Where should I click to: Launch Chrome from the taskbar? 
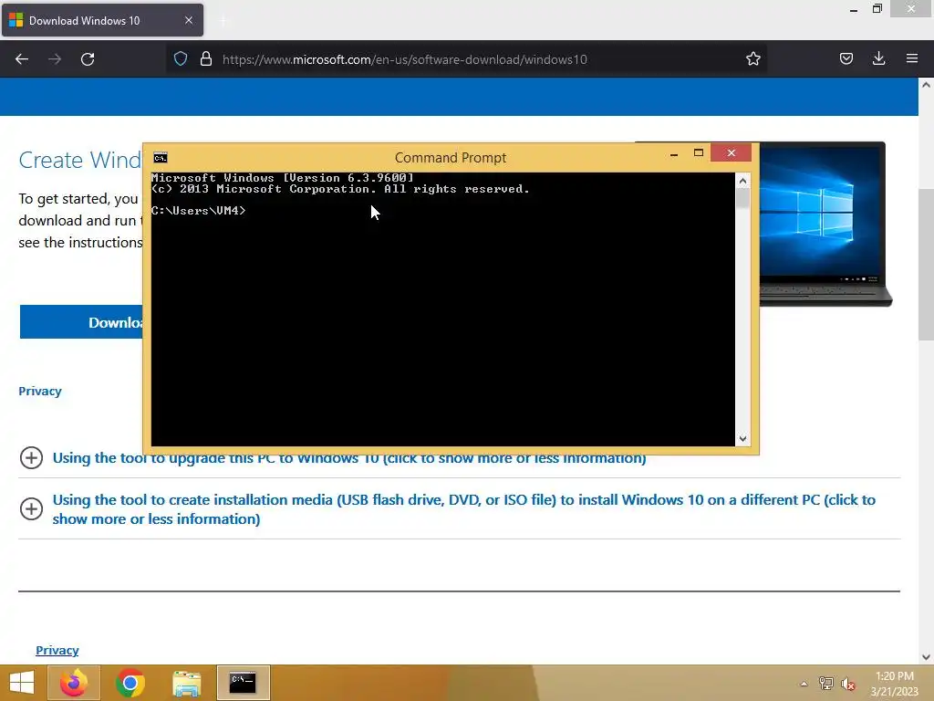click(x=130, y=683)
